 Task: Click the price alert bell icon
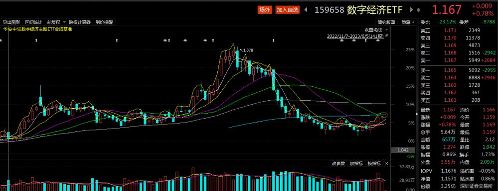click(419, 10)
